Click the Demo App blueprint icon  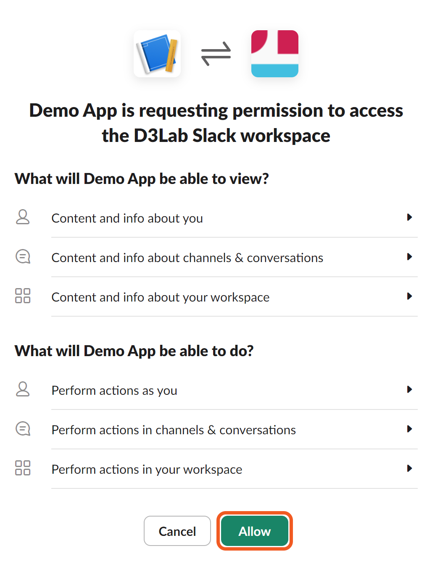(x=157, y=54)
